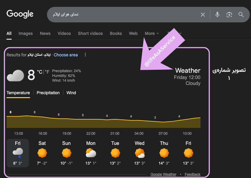Click Wednesday's partly cloudy icon
251x178 pixels.
tap(139, 153)
